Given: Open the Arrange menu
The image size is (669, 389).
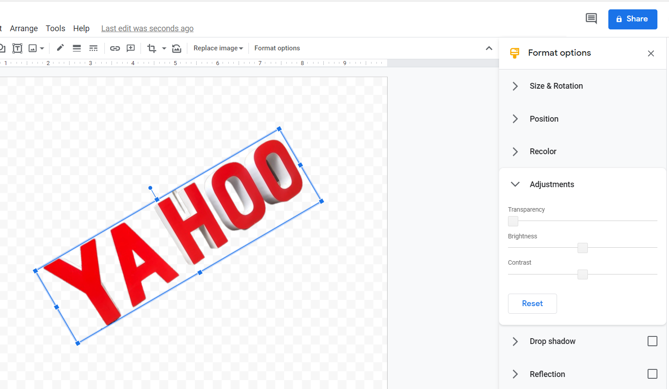Looking at the screenshot, I should [24, 29].
